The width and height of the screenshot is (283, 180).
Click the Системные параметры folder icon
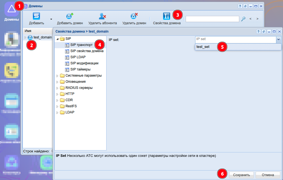pyautogui.click(x=62, y=76)
